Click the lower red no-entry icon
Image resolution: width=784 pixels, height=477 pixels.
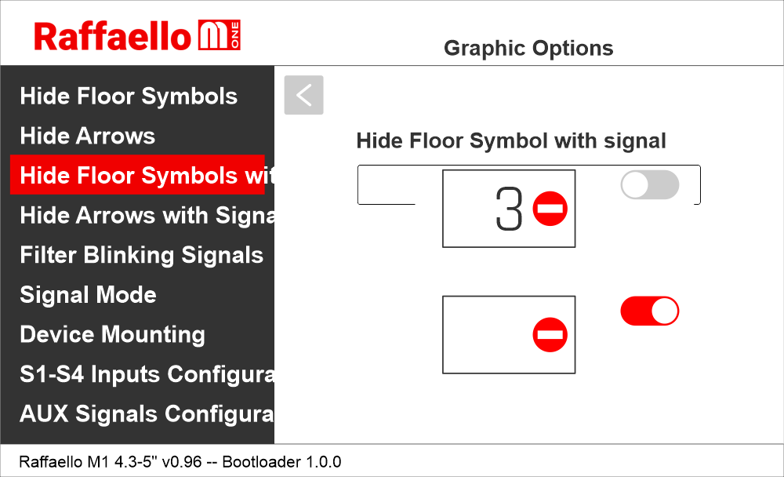(550, 335)
